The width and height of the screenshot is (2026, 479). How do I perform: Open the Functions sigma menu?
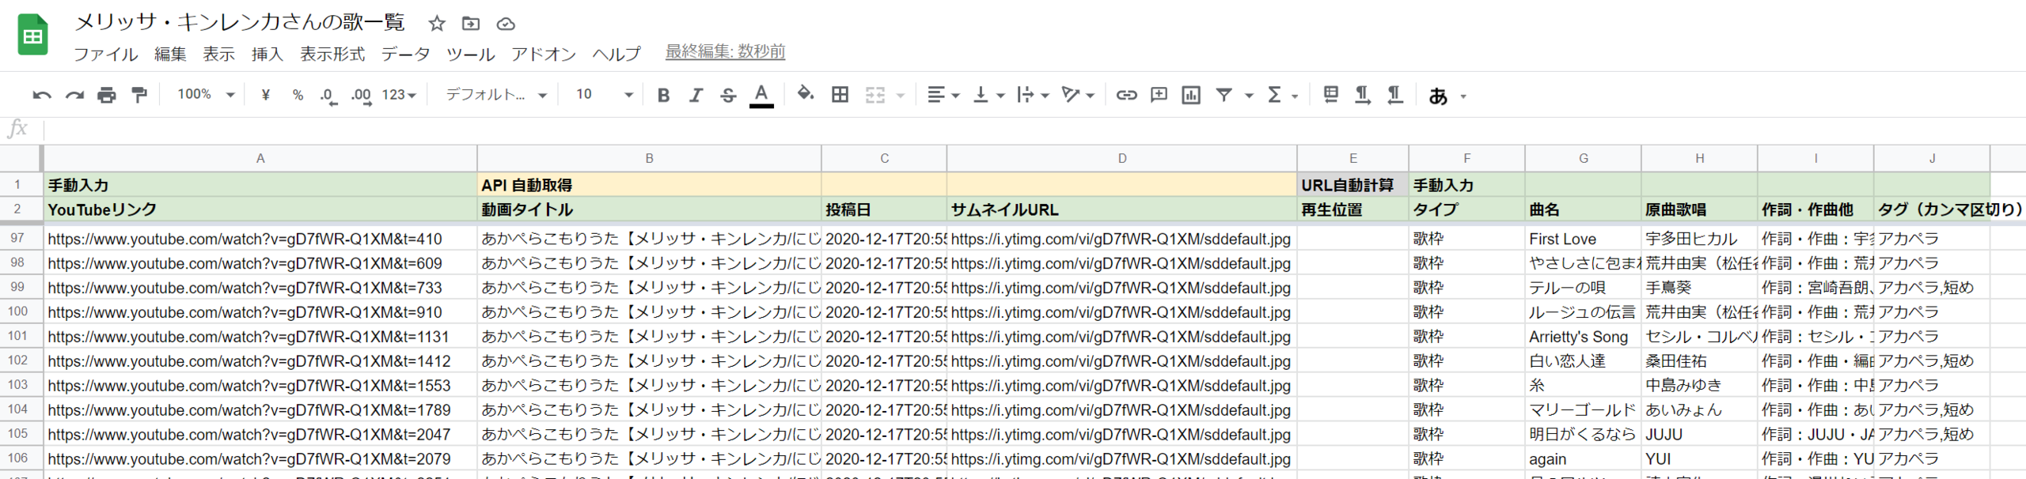pyautogui.click(x=1274, y=95)
